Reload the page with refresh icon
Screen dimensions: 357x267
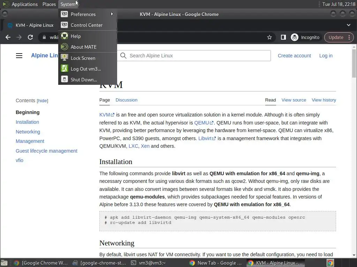click(x=30, y=37)
